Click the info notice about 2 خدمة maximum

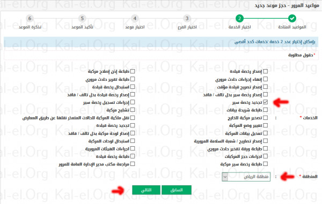[161, 42]
